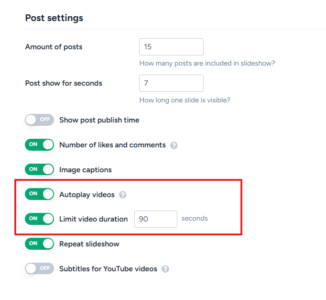Image resolution: width=326 pixels, height=300 pixels.
Task: Click the 'Post show for seconds' label
Action: (x=64, y=83)
